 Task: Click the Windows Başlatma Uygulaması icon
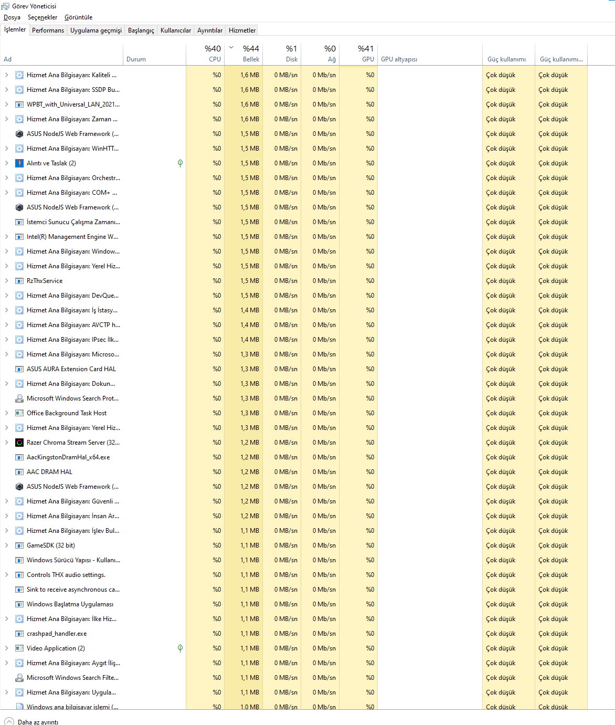(19, 604)
